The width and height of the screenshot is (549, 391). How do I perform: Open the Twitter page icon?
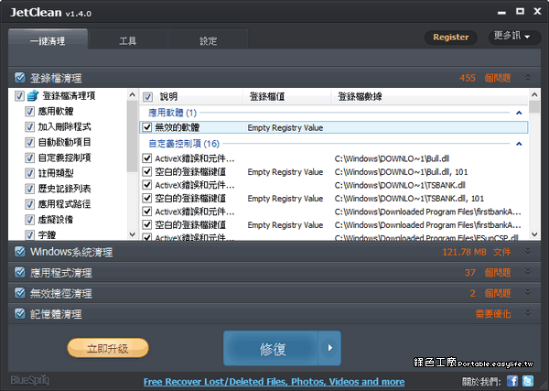pos(528,381)
